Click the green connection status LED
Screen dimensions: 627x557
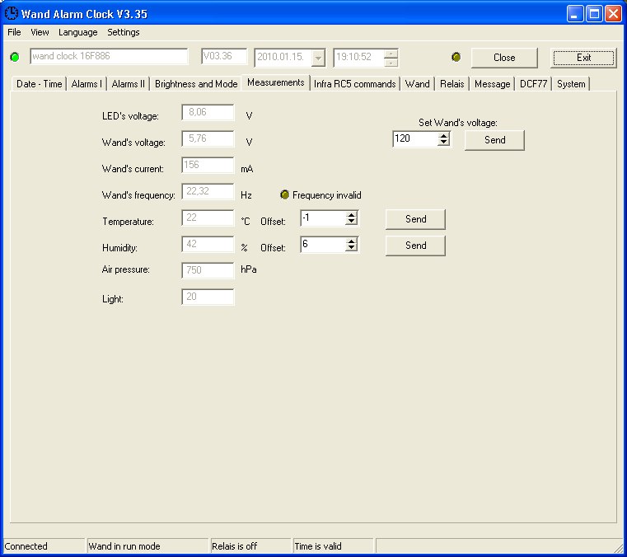coord(15,57)
